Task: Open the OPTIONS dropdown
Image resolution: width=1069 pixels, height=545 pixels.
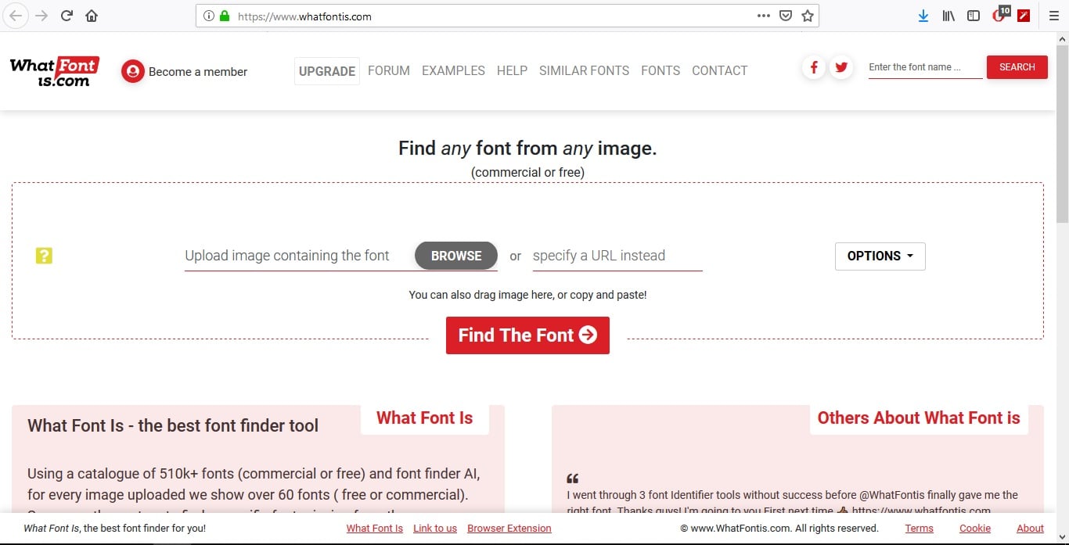Action: 880,256
